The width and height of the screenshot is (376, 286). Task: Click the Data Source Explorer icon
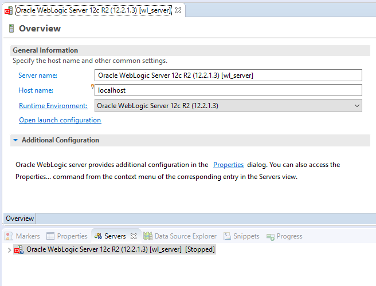(x=148, y=236)
